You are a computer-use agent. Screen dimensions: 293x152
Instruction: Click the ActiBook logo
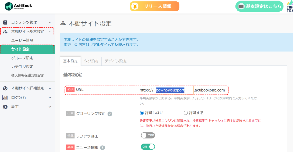click(18, 6)
